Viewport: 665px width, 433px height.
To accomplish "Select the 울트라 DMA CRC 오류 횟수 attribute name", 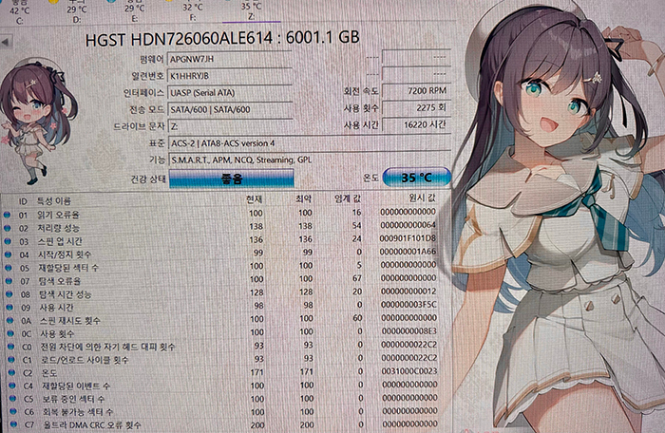I will (x=92, y=424).
